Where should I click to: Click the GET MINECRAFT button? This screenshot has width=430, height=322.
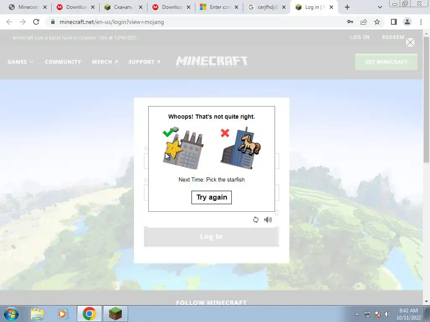386,62
